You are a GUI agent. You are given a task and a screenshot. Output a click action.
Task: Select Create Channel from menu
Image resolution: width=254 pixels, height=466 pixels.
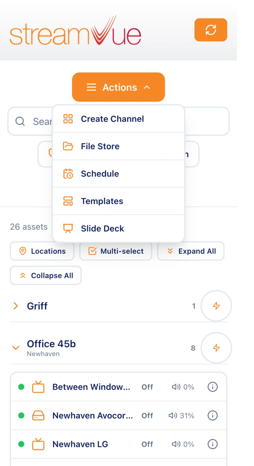(x=118, y=119)
